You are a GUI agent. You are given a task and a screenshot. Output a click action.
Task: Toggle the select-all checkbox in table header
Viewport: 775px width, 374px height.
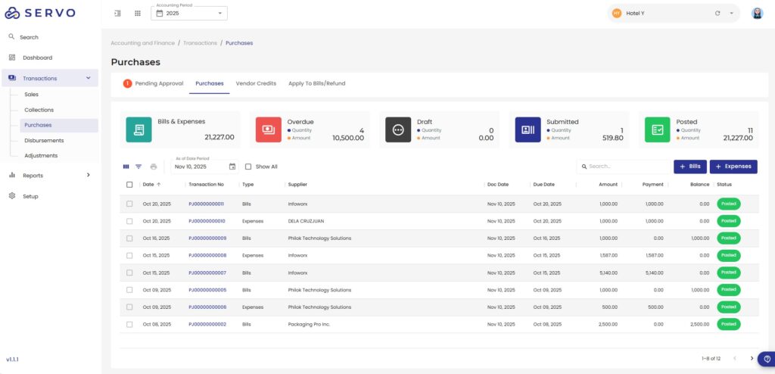129,185
